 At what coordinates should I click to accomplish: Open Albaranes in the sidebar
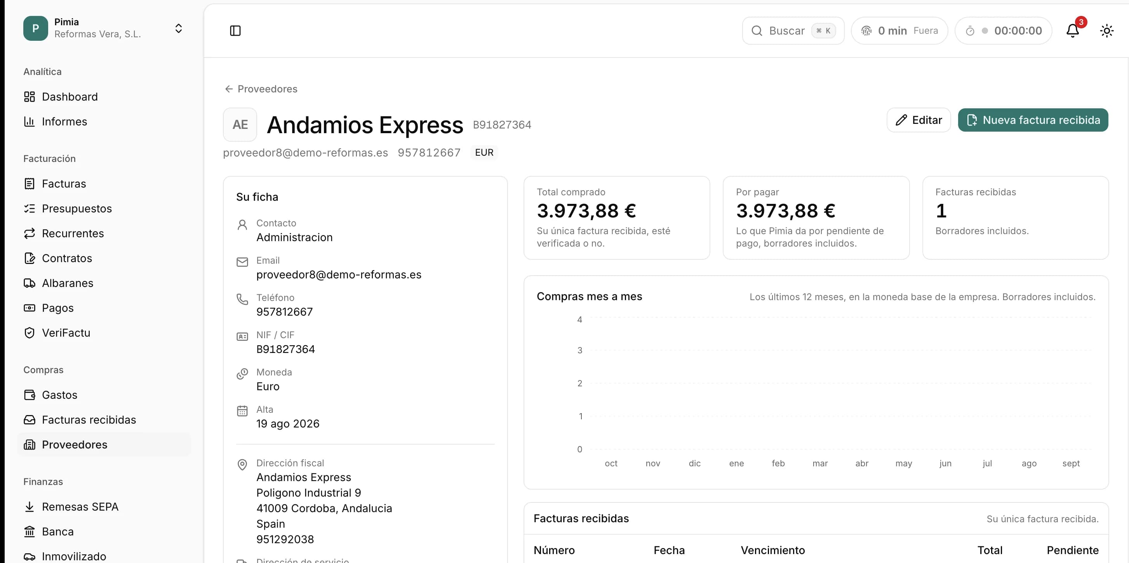point(104,283)
